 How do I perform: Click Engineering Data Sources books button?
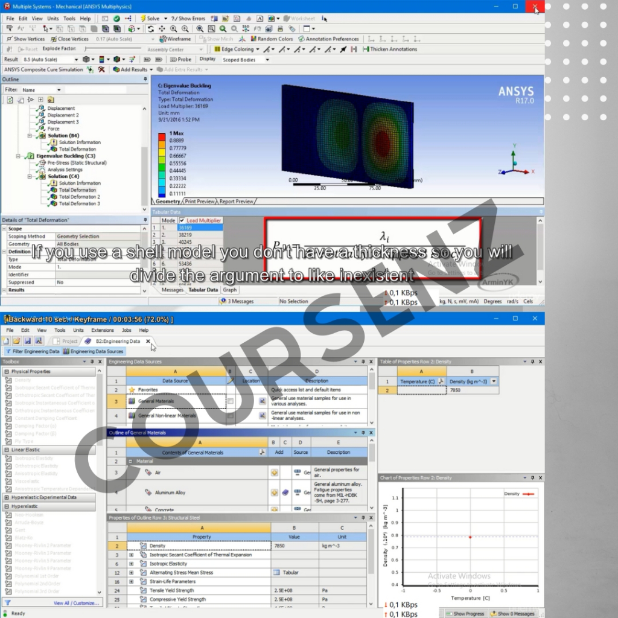point(94,352)
